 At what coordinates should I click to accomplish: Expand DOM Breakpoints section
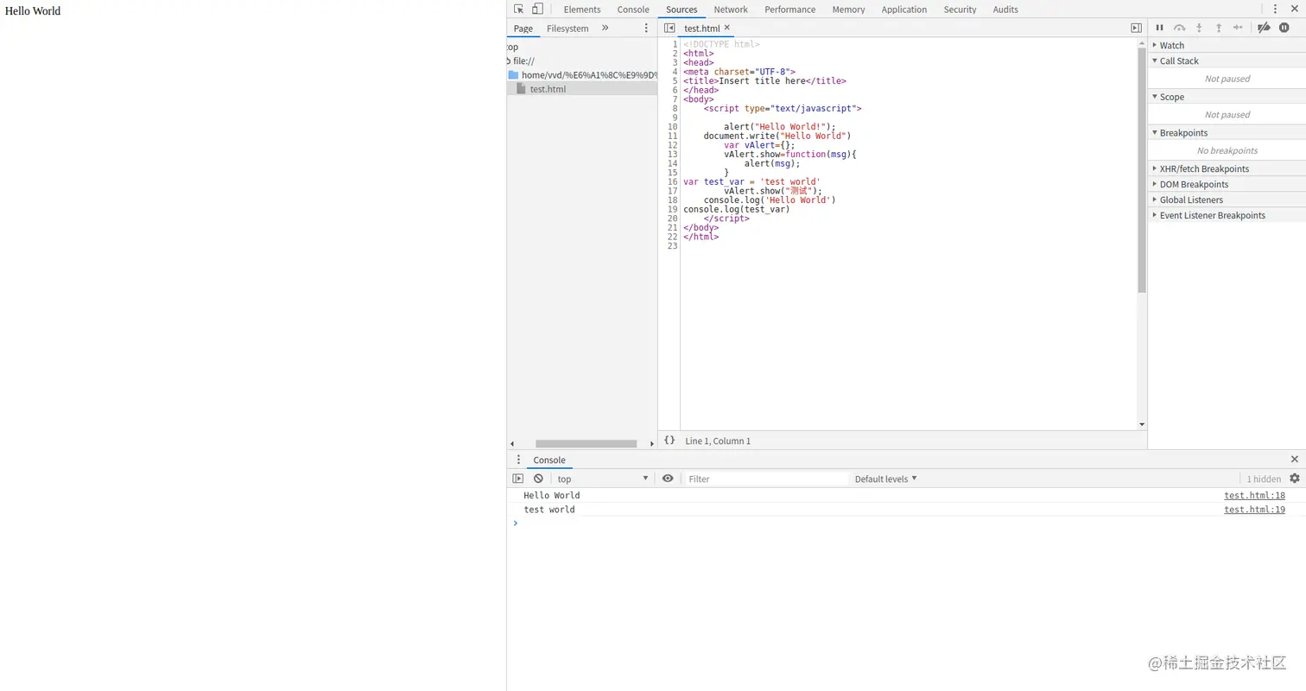coord(1227,184)
